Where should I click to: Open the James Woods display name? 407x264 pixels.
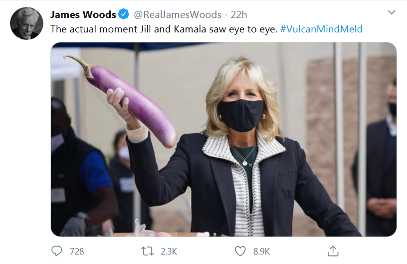[x=83, y=14]
